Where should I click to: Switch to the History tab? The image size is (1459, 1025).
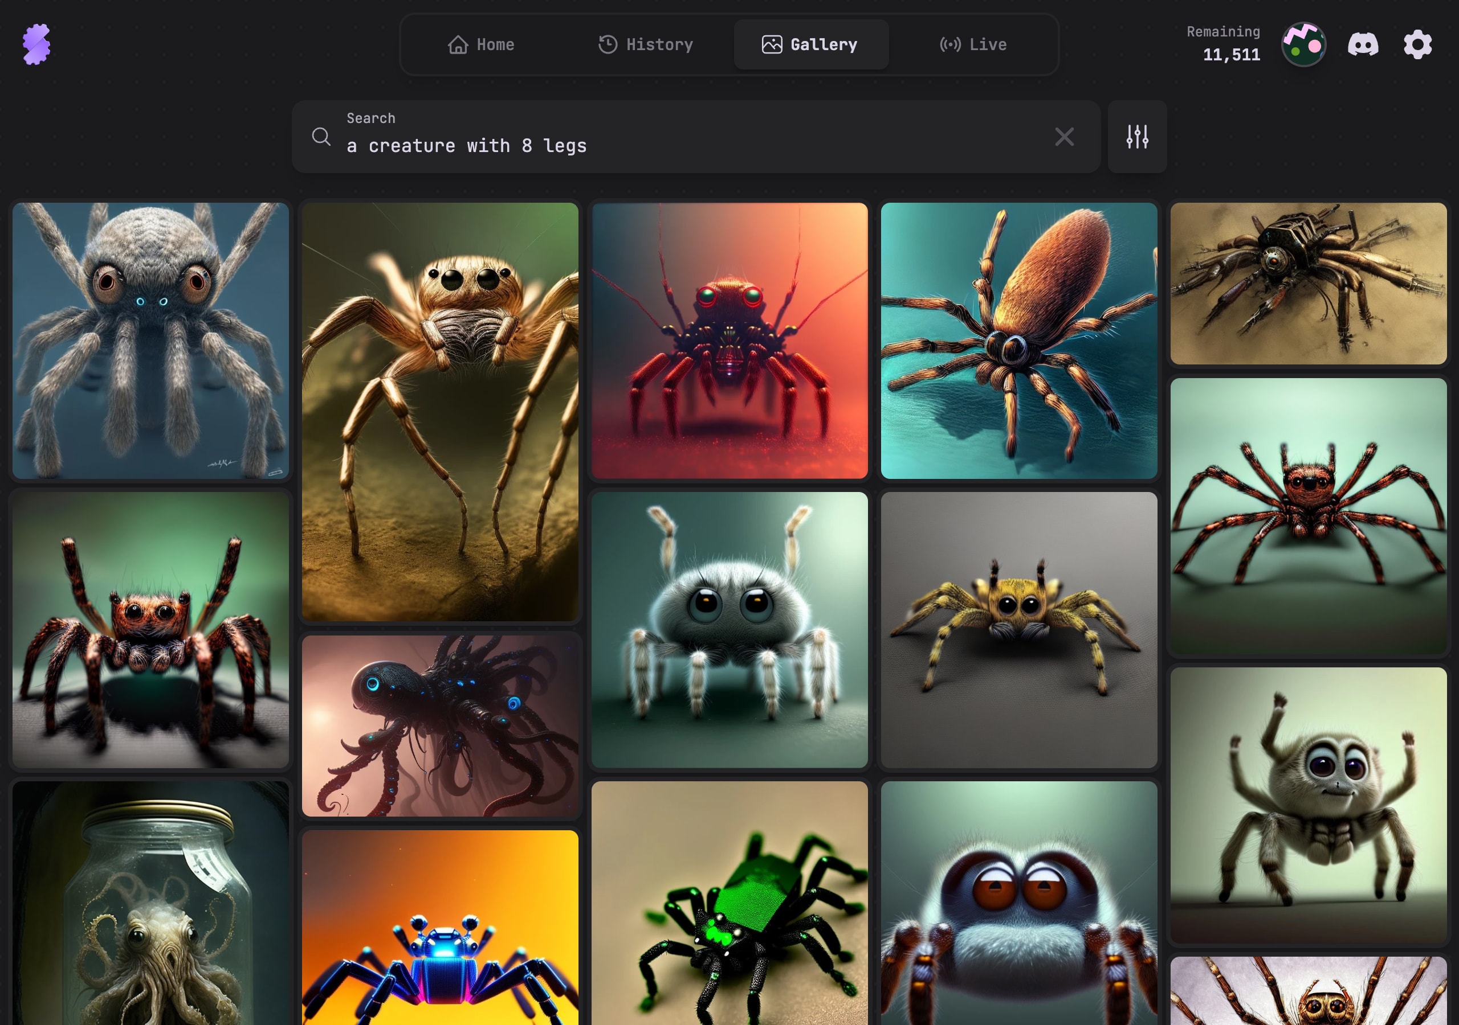click(646, 44)
